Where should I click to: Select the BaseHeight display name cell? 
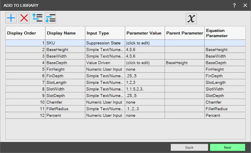coord(65,50)
